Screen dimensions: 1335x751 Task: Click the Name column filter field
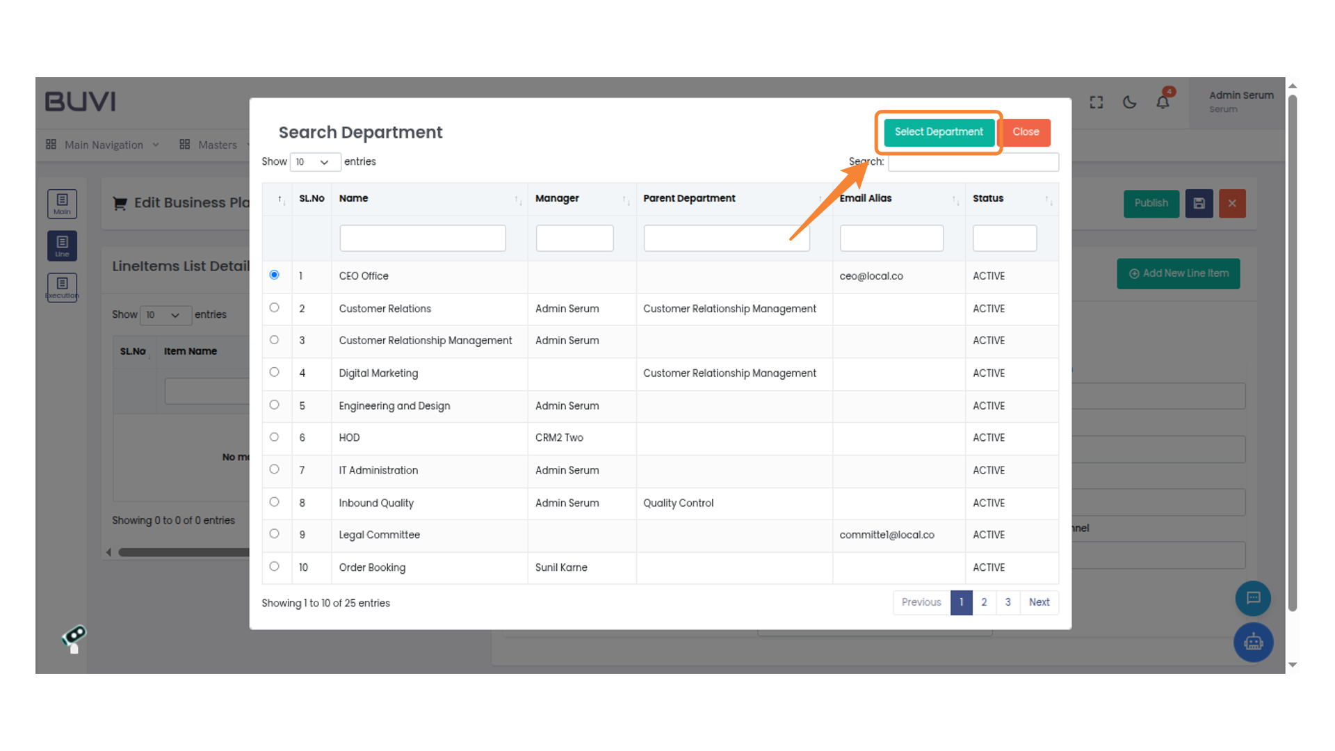coord(422,238)
